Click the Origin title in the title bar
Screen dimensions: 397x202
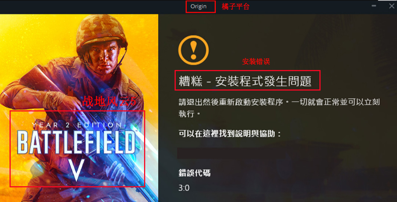(x=198, y=7)
